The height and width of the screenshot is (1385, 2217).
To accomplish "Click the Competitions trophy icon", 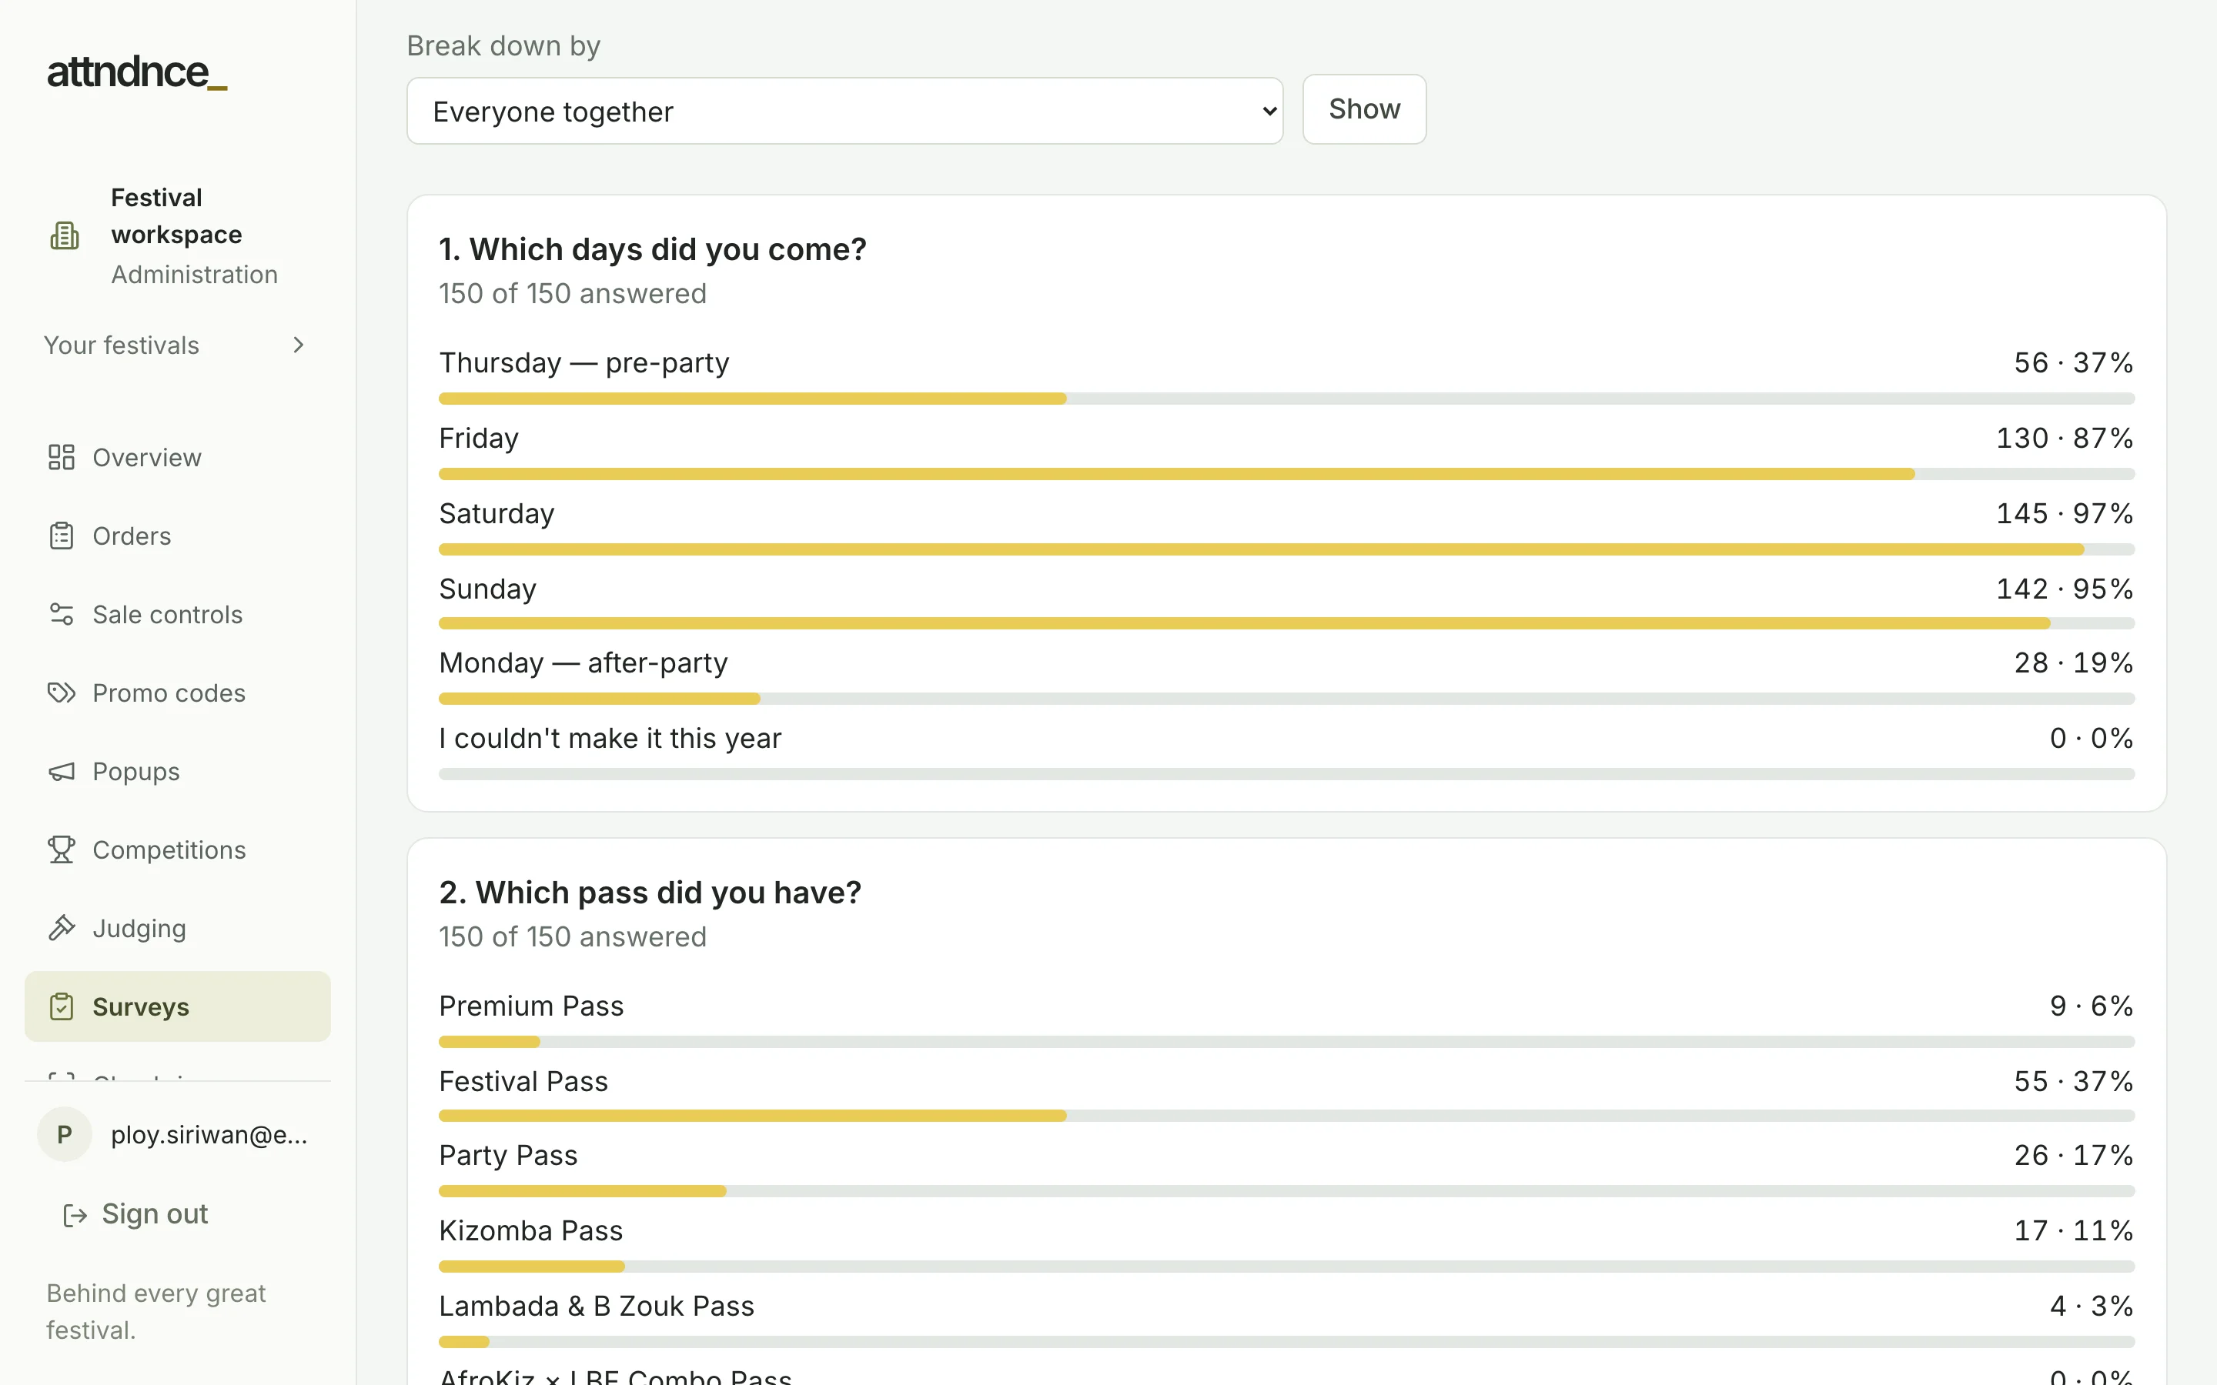I will [62, 850].
